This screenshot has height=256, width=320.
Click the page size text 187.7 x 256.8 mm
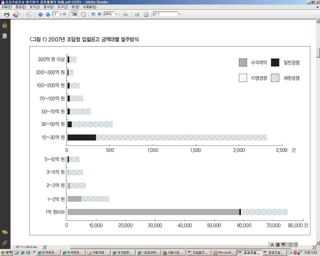click(x=26, y=247)
